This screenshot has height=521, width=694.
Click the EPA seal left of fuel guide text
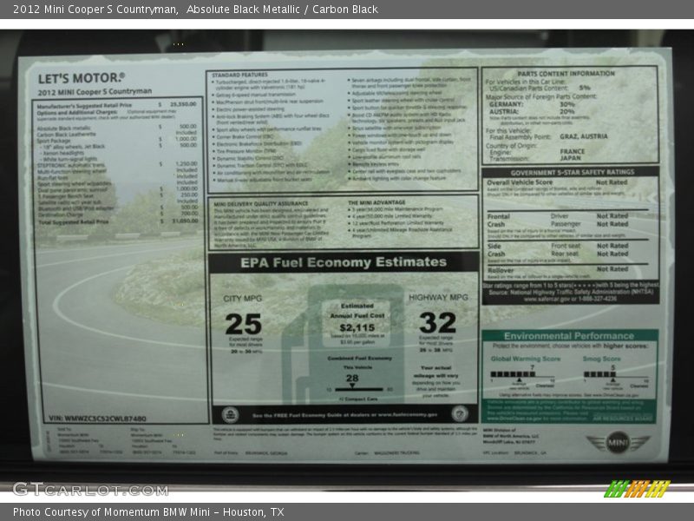click(x=230, y=415)
